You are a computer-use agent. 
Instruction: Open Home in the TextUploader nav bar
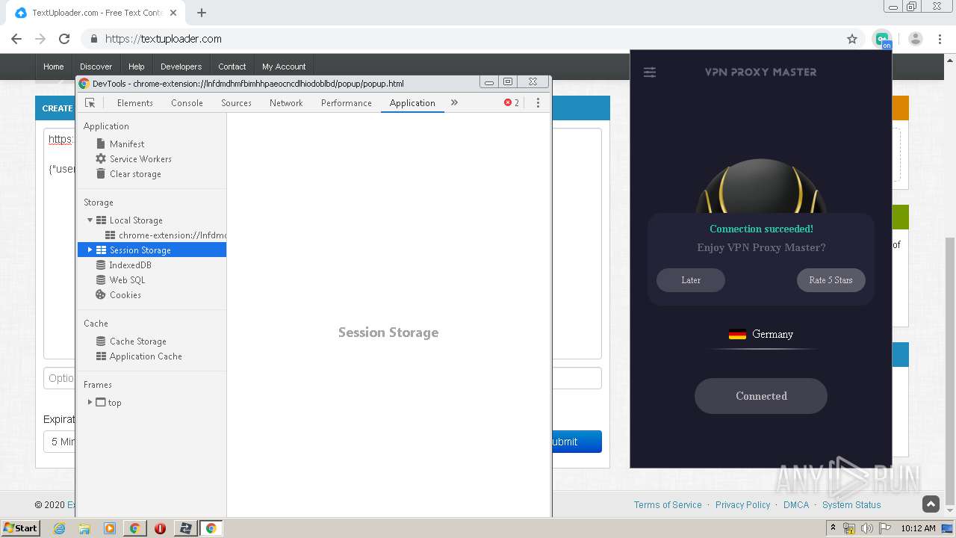54,67
